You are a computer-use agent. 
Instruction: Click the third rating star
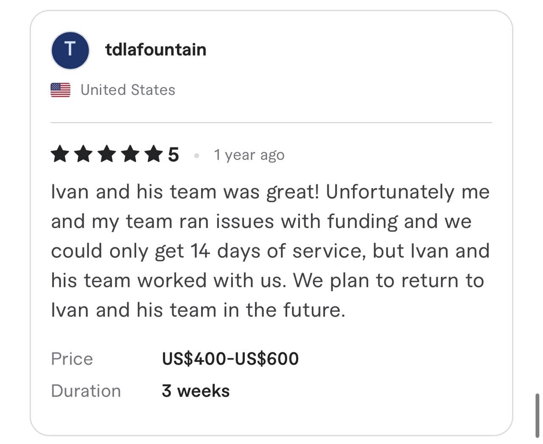(106, 154)
